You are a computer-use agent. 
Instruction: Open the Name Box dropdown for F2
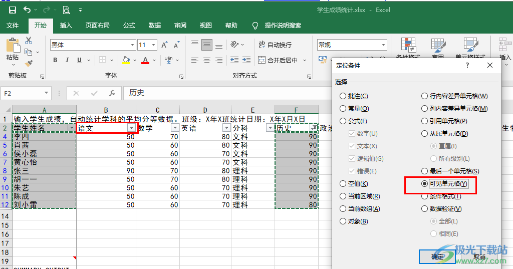tap(46, 93)
